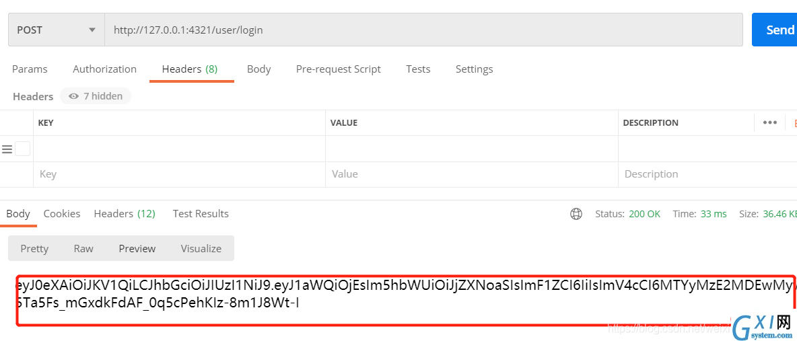
Task: Open the POST method dropdown
Action: (57, 30)
